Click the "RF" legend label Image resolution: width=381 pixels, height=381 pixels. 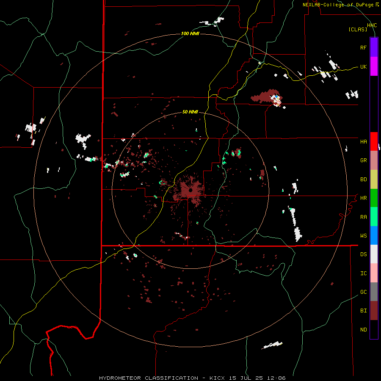(363, 47)
